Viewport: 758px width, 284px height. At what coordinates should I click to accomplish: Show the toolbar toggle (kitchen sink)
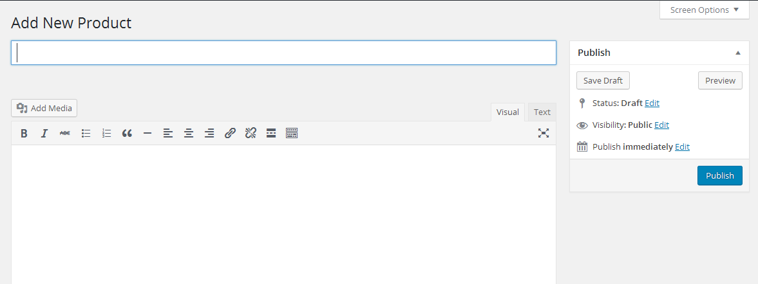[x=292, y=134]
